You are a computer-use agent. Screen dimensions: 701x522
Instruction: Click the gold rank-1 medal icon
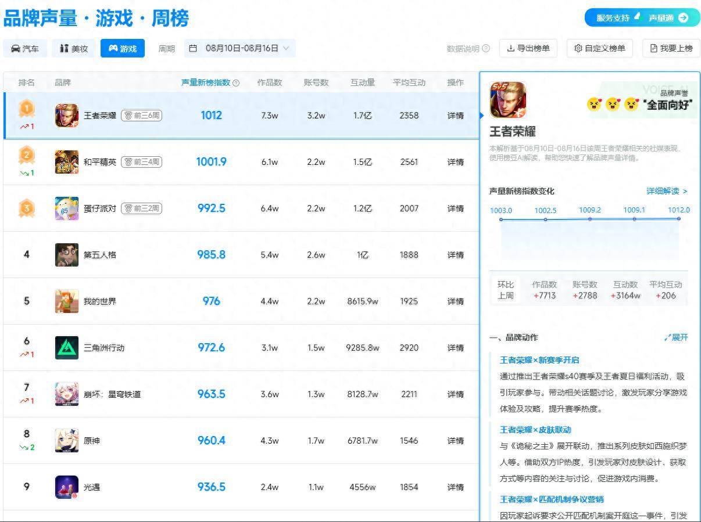[x=27, y=108]
